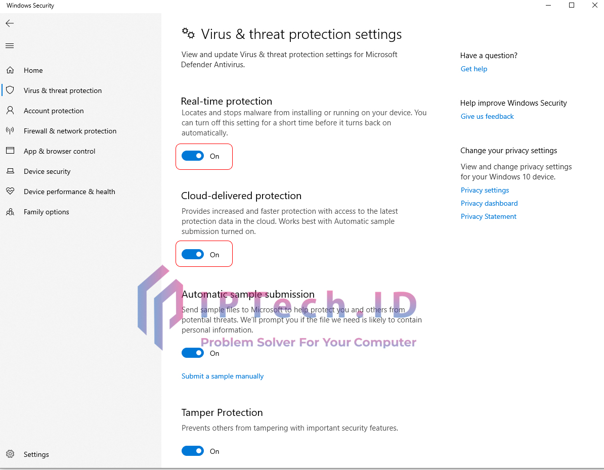Viewport: 604px width, 470px height.
Task: Click Give us feedback link
Action: (487, 116)
